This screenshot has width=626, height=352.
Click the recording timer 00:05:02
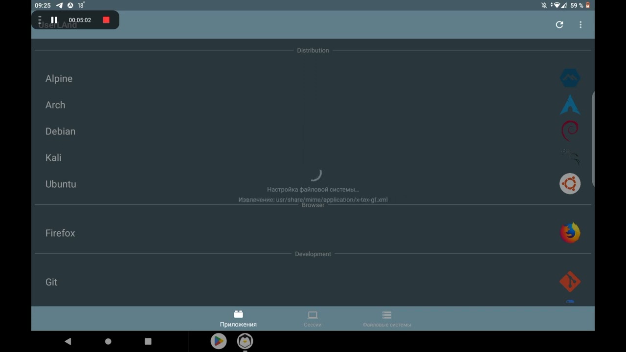(x=80, y=20)
